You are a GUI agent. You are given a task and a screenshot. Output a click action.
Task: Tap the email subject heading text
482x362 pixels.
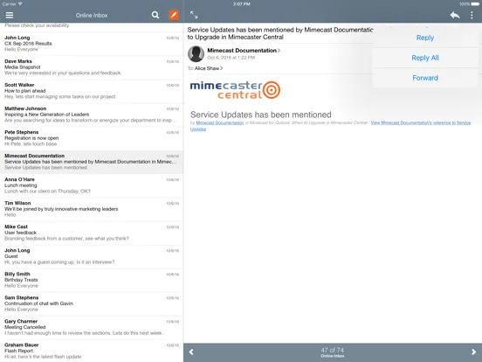(280, 33)
